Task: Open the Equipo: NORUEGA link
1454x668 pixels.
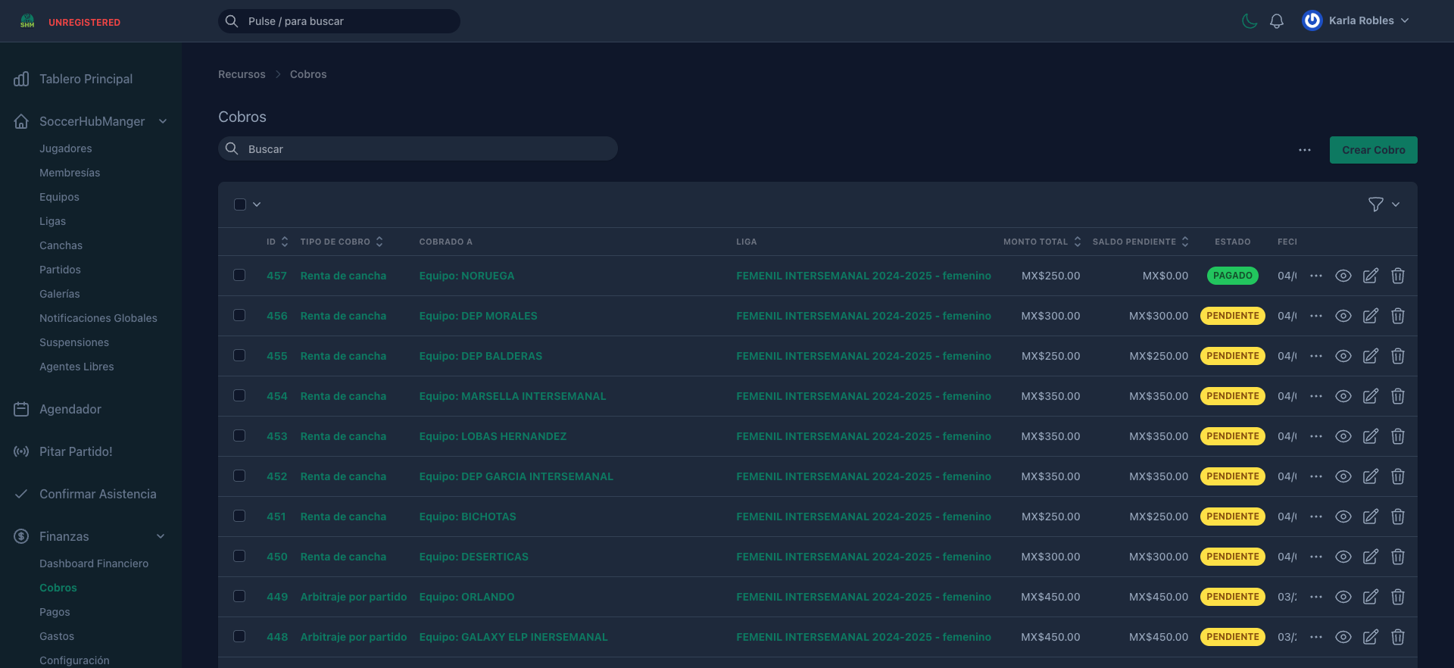Action: (x=466, y=276)
